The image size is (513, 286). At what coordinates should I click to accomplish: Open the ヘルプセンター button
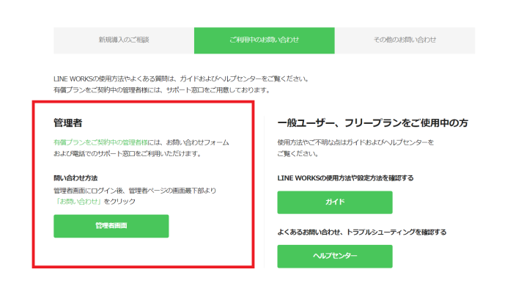(335, 256)
